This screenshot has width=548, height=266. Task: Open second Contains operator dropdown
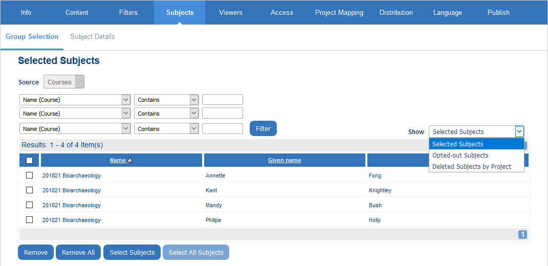166,114
